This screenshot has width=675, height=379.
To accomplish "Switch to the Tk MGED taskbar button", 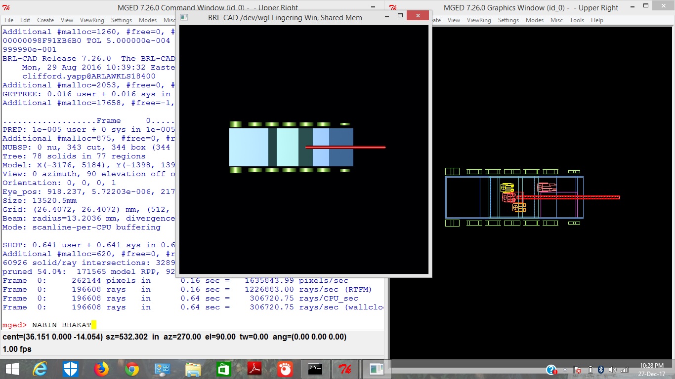I will 345,369.
